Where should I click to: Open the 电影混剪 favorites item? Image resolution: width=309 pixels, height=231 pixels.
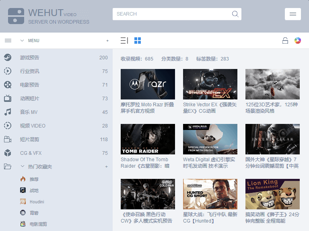[x=39, y=224]
